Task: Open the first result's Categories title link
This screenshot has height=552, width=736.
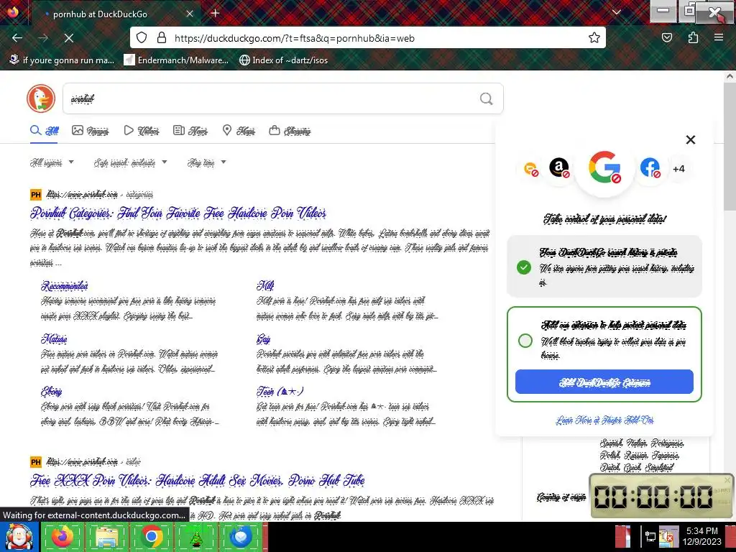Action: click(x=178, y=213)
